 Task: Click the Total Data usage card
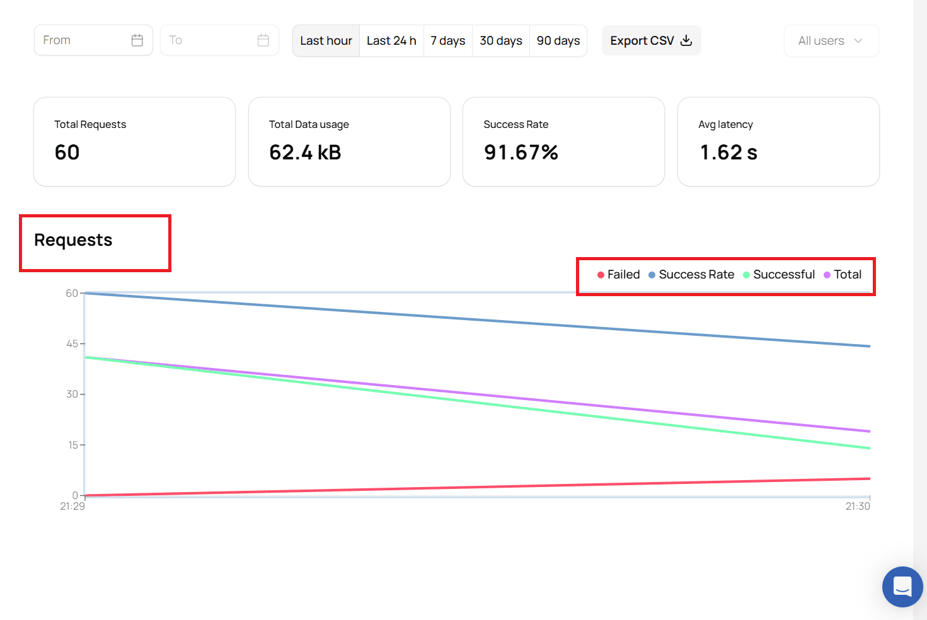point(349,142)
